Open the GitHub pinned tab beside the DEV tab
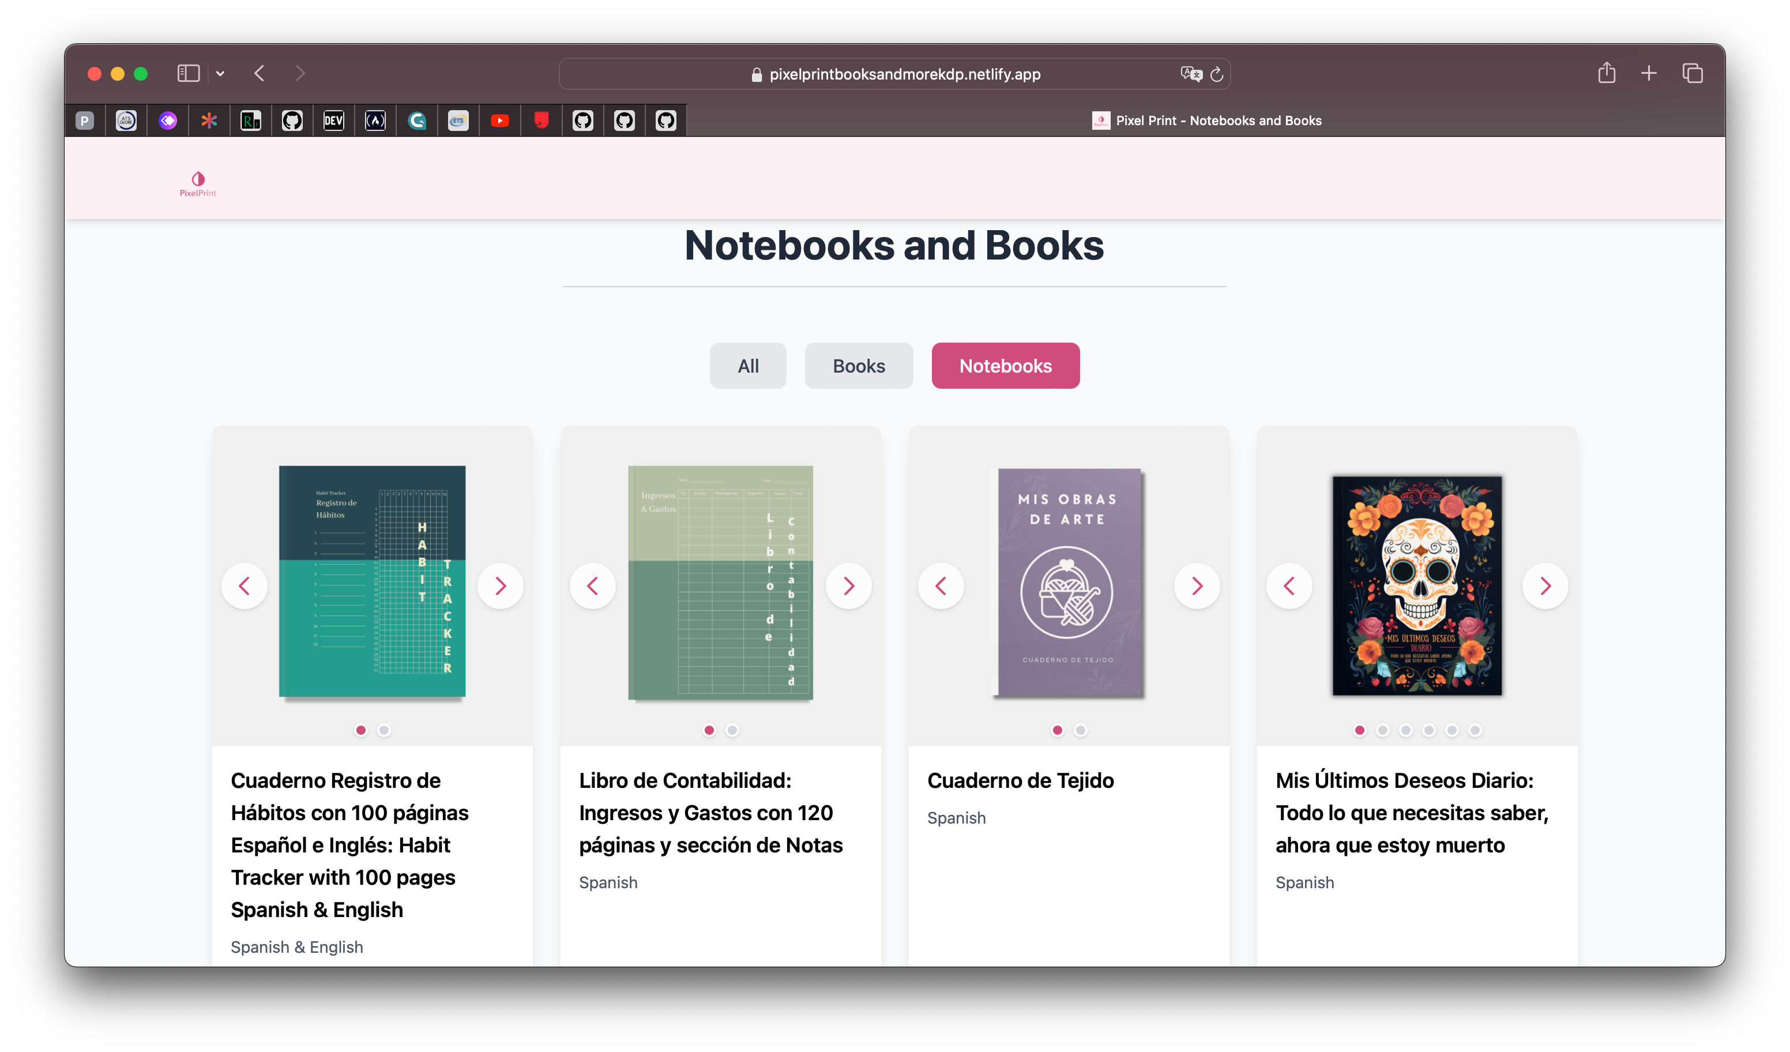 tap(292, 121)
